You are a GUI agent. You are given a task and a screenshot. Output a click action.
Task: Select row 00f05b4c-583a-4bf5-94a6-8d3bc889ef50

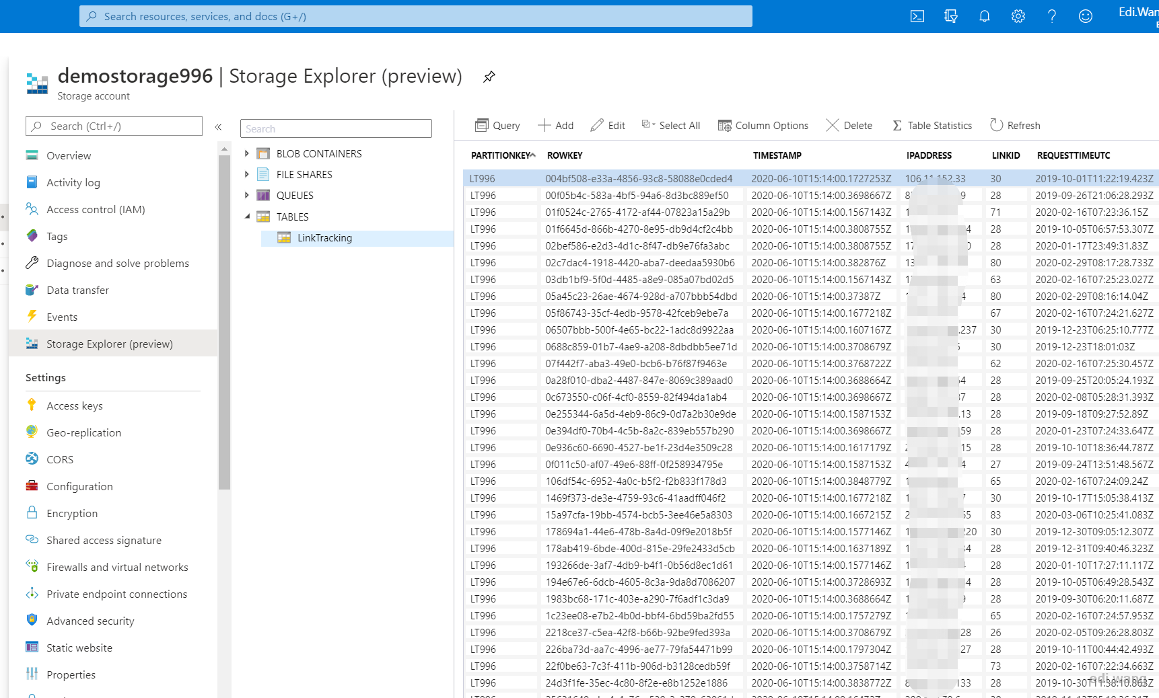811,195
